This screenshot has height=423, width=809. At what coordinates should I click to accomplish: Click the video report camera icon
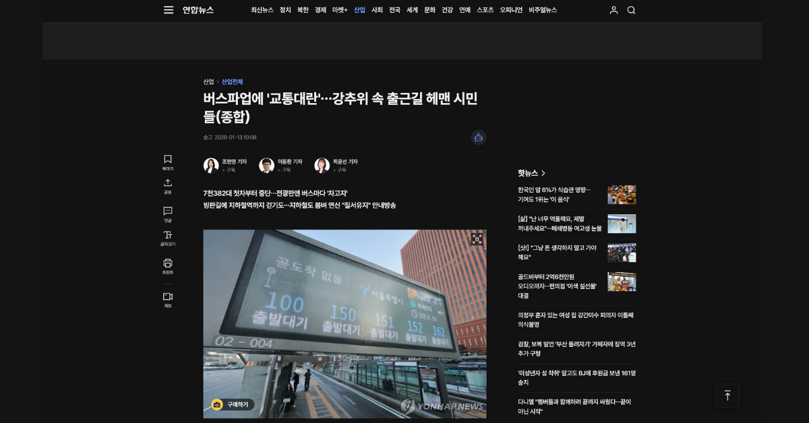(x=168, y=296)
